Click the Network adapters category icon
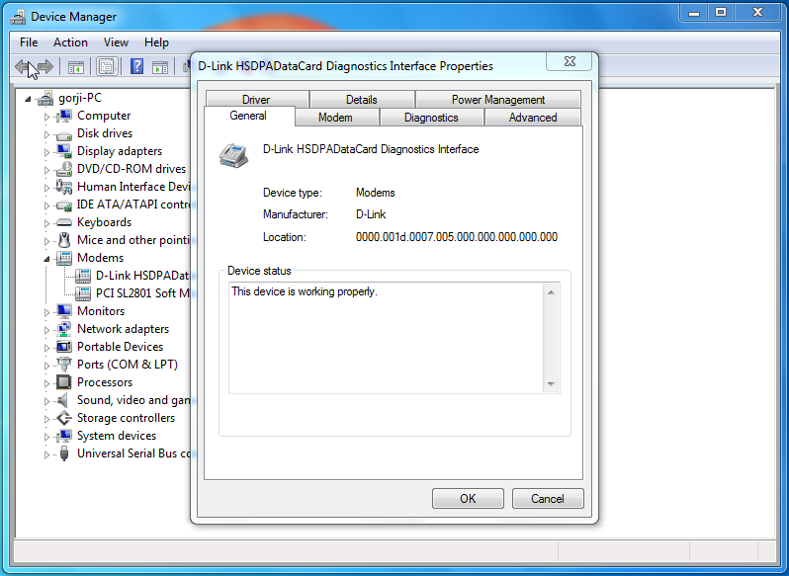 [64, 329]
